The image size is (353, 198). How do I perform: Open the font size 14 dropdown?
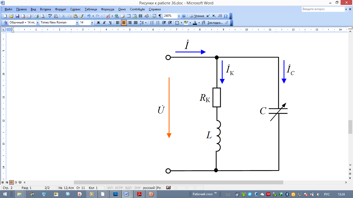coord(92,23)
